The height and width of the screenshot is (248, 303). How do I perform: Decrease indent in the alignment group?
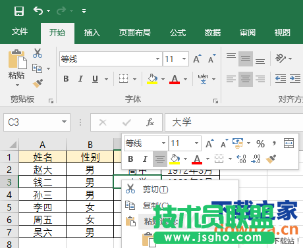pyautogui.click(x=281, y=78)
